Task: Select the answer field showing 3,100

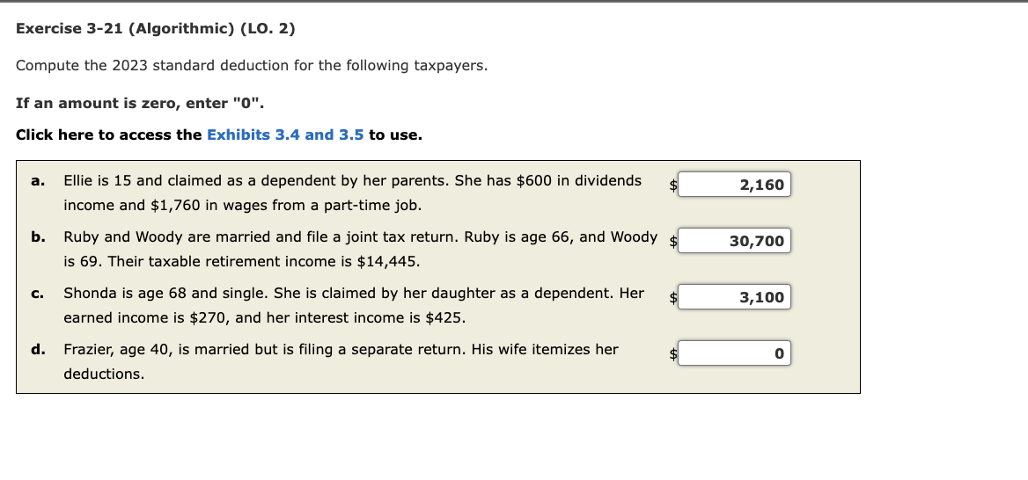Action: 735,297
